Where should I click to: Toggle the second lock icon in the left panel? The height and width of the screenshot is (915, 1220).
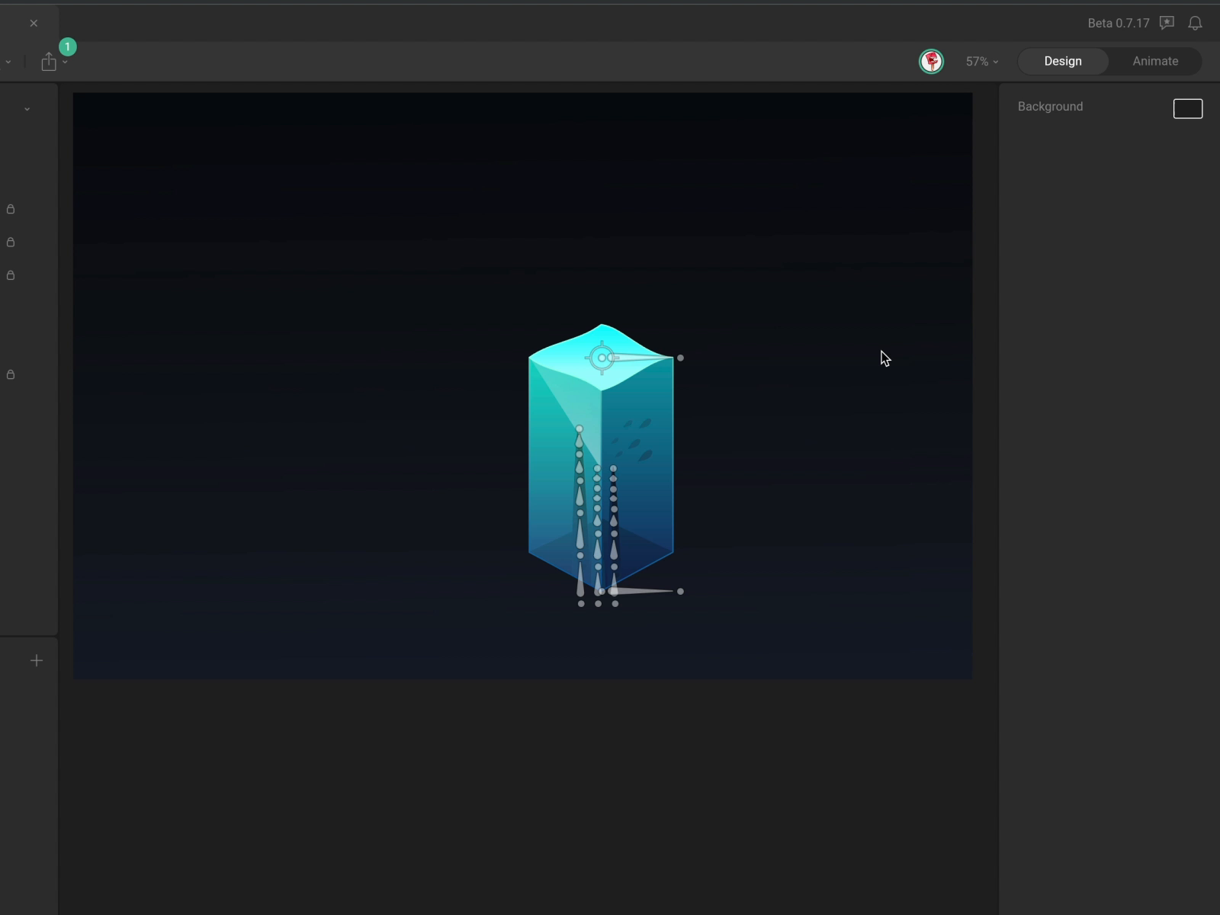(x=11, y=242)
